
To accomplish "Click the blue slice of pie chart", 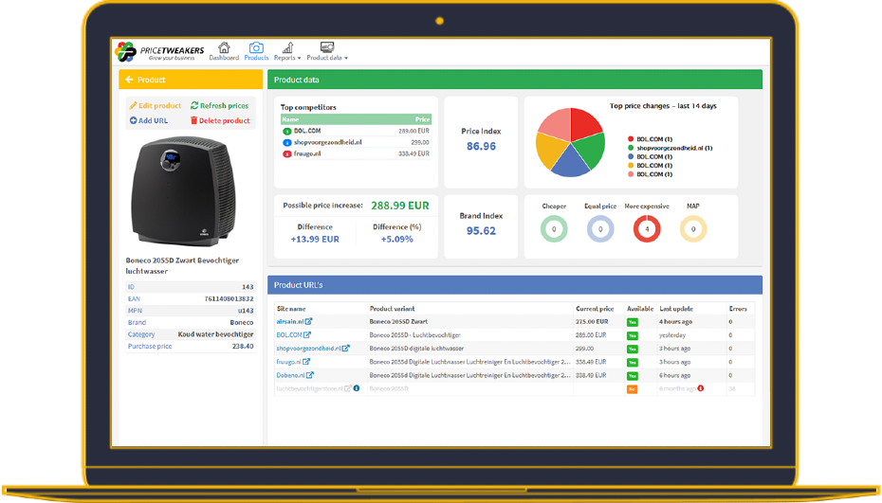I will click(570, 162).
